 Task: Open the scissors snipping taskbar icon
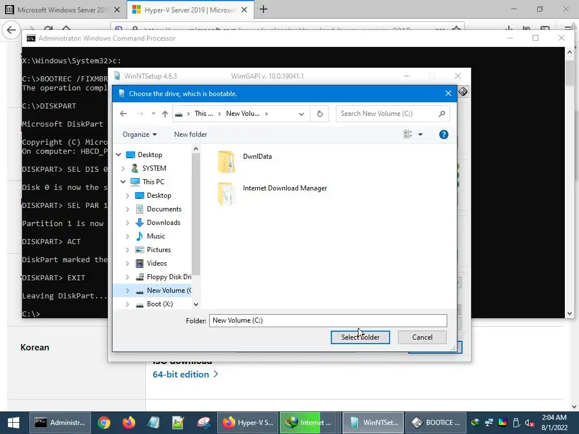203,423
